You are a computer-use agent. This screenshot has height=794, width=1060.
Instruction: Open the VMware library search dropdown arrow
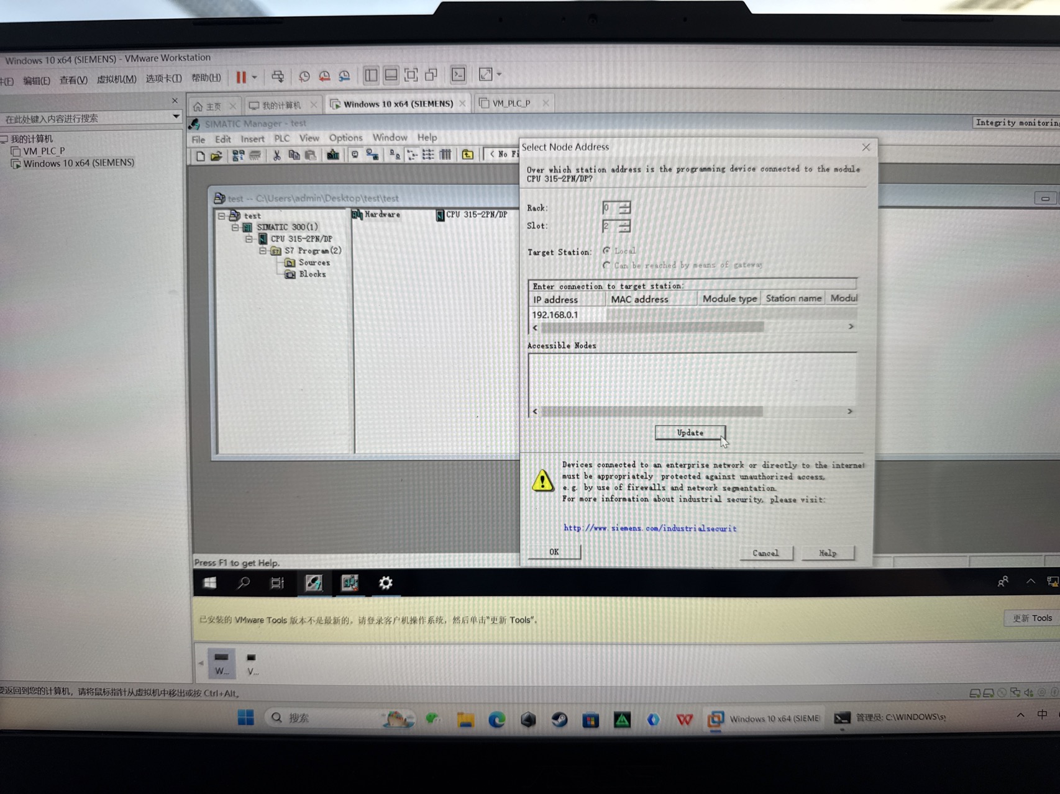(x=176, y=117)
